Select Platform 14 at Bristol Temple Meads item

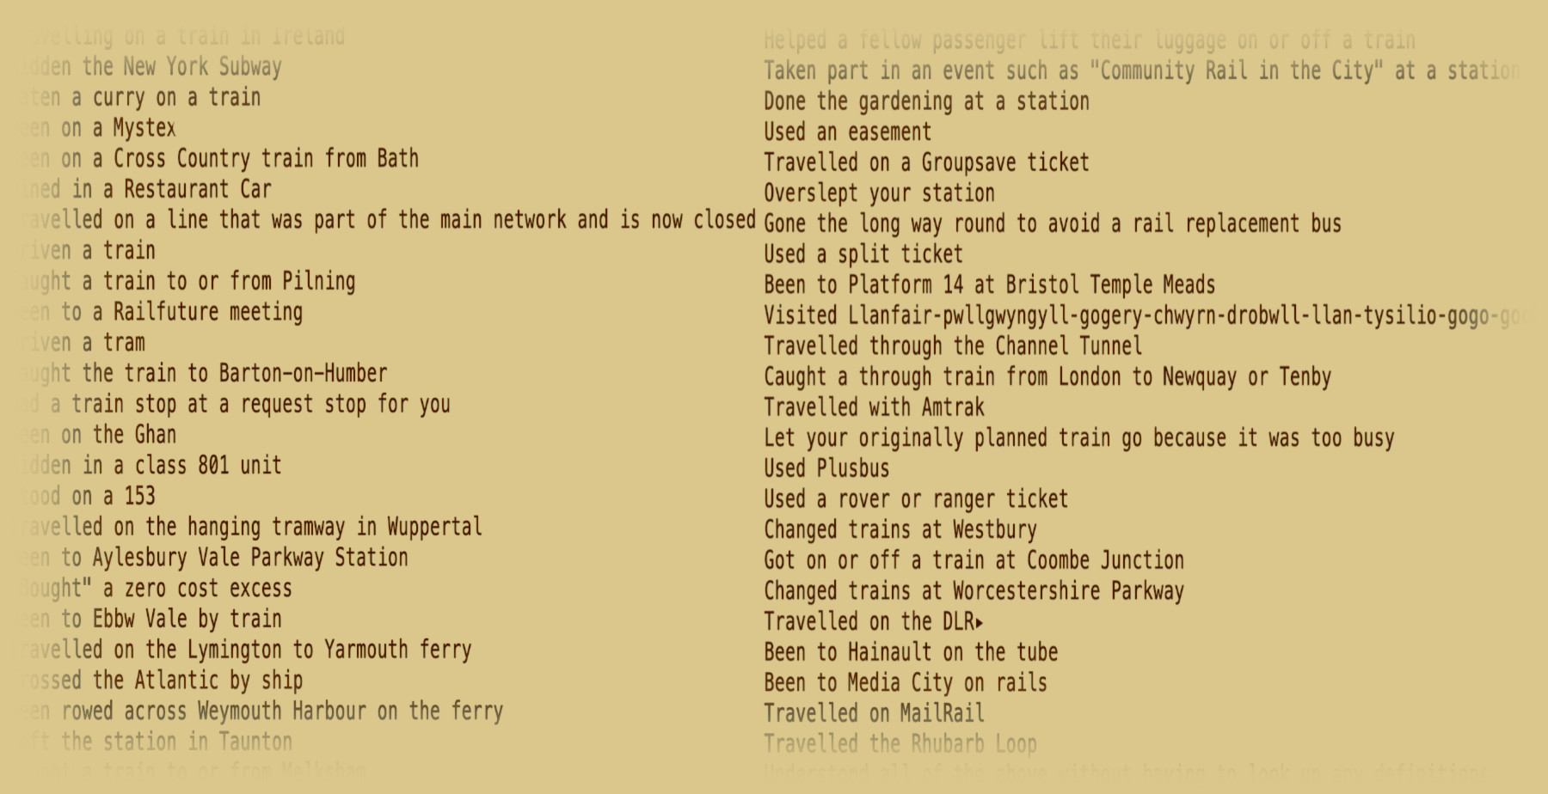pos(989,285)
